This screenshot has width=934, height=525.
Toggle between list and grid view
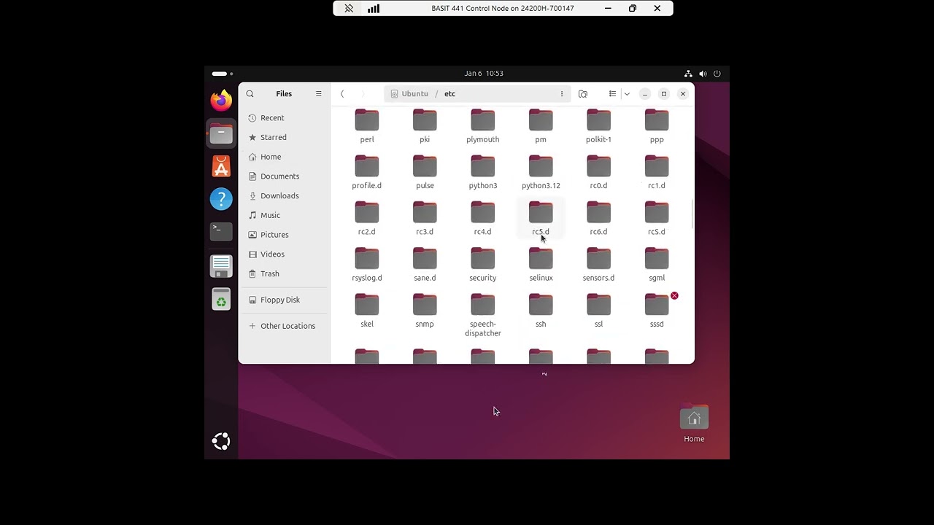click(613, 94)
